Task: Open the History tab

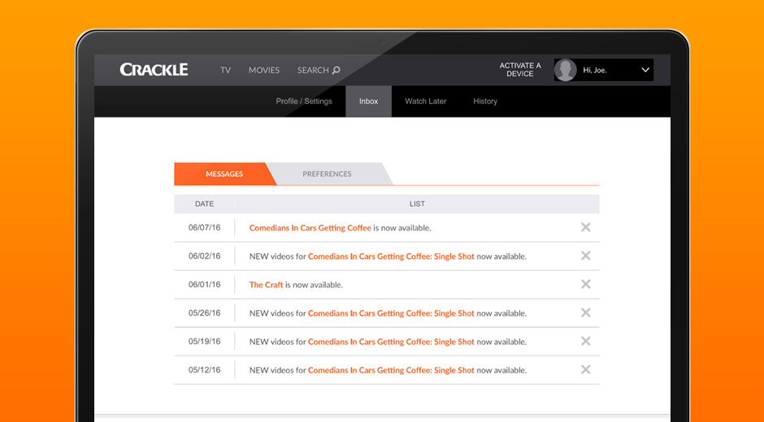Action: (485, 101)
